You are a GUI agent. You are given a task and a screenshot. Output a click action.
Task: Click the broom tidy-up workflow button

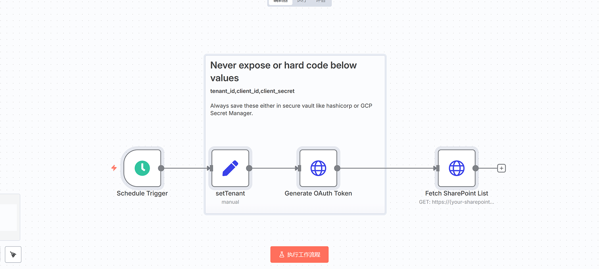pos(13,254)
